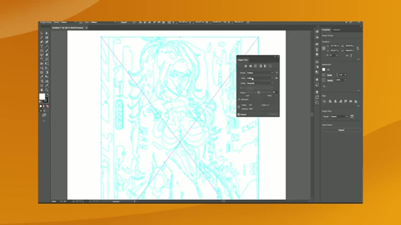Open Preset dropdown in Image Trace panel
Image resolution: width=401 pixels, height=225 pixels.
(x=260, y=73)
